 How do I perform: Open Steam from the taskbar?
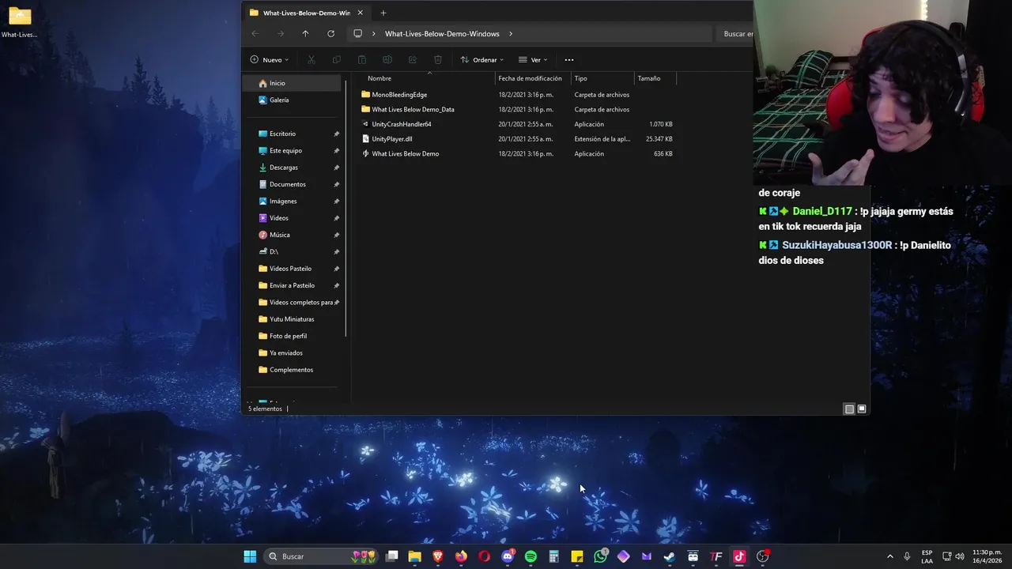point(670,556)
